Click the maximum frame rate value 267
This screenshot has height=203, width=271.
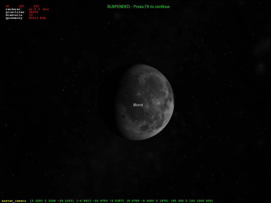pos(36,6)
